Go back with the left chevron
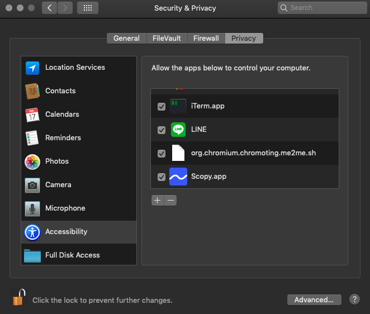Screen dimensions: 370x314 coord(49,8)
